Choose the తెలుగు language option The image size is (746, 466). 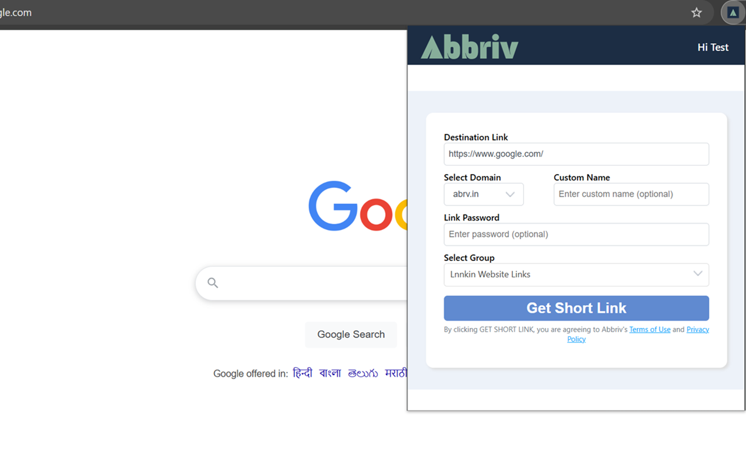pyautogui.click(x=363, y=373)
